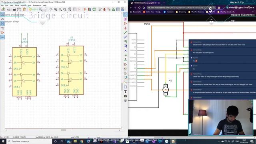Image resolution: width=256 pixels, height=144 pixels.
Task: Choose the Wire to bus entry tool
Action: point(125,42)
